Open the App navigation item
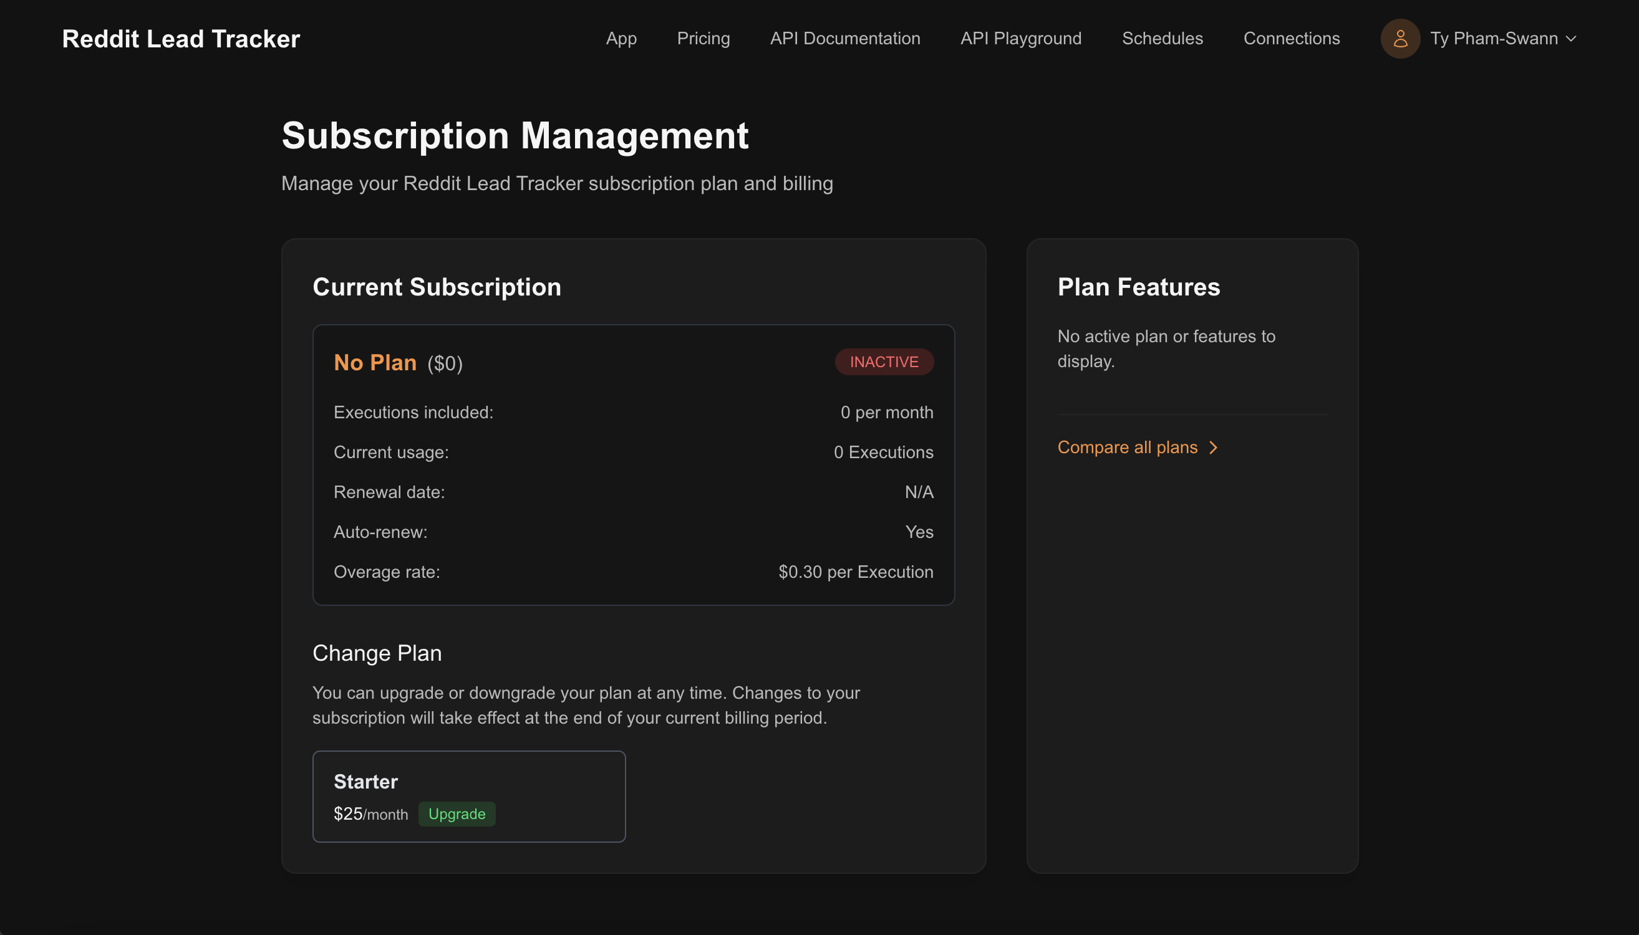 click(621, 39)
